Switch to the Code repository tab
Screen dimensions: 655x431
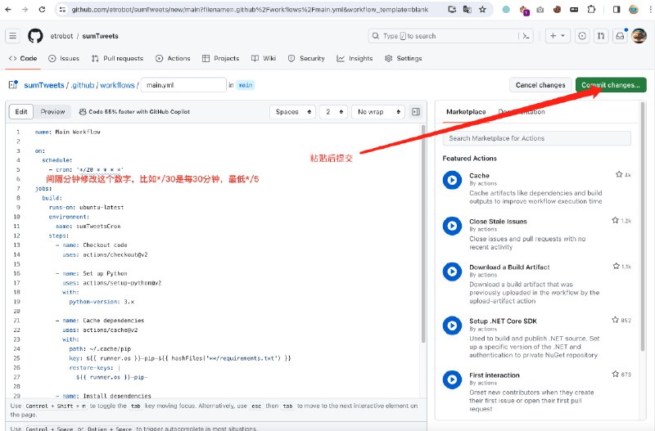pyautogui.click(x=23, y=58)
